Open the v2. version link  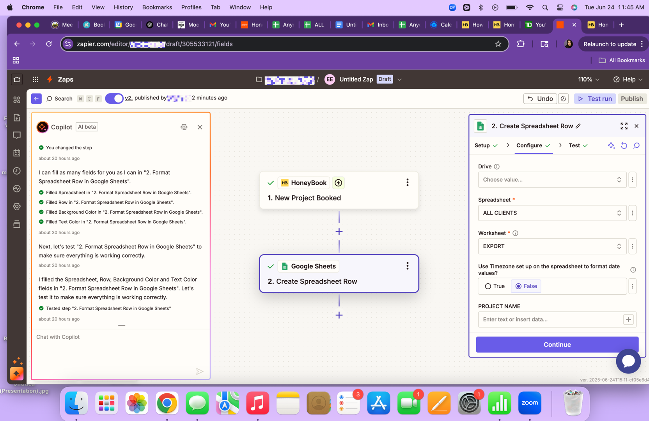click(129, 98)
